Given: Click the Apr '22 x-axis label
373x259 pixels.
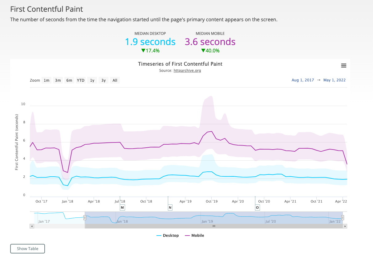Looking at the screenshot, I should click(x=341, y=201).
